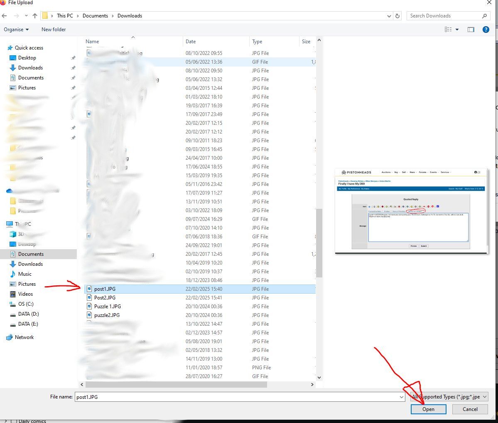
Task: Click the Back navigation arrow
Action: [x=5, y=16]
